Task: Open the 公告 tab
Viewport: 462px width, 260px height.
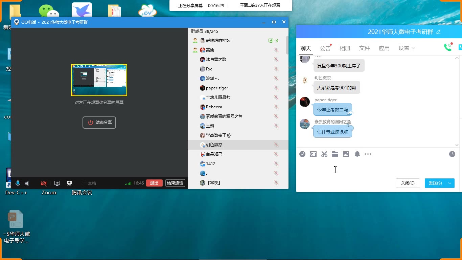Action: point(325,48)
